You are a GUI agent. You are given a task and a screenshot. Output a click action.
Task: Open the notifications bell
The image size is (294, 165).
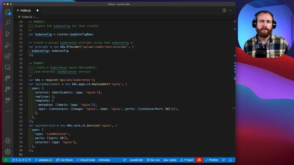coord(231,160)
